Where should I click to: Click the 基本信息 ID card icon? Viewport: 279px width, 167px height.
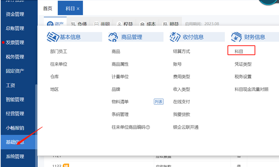point(53,37)
